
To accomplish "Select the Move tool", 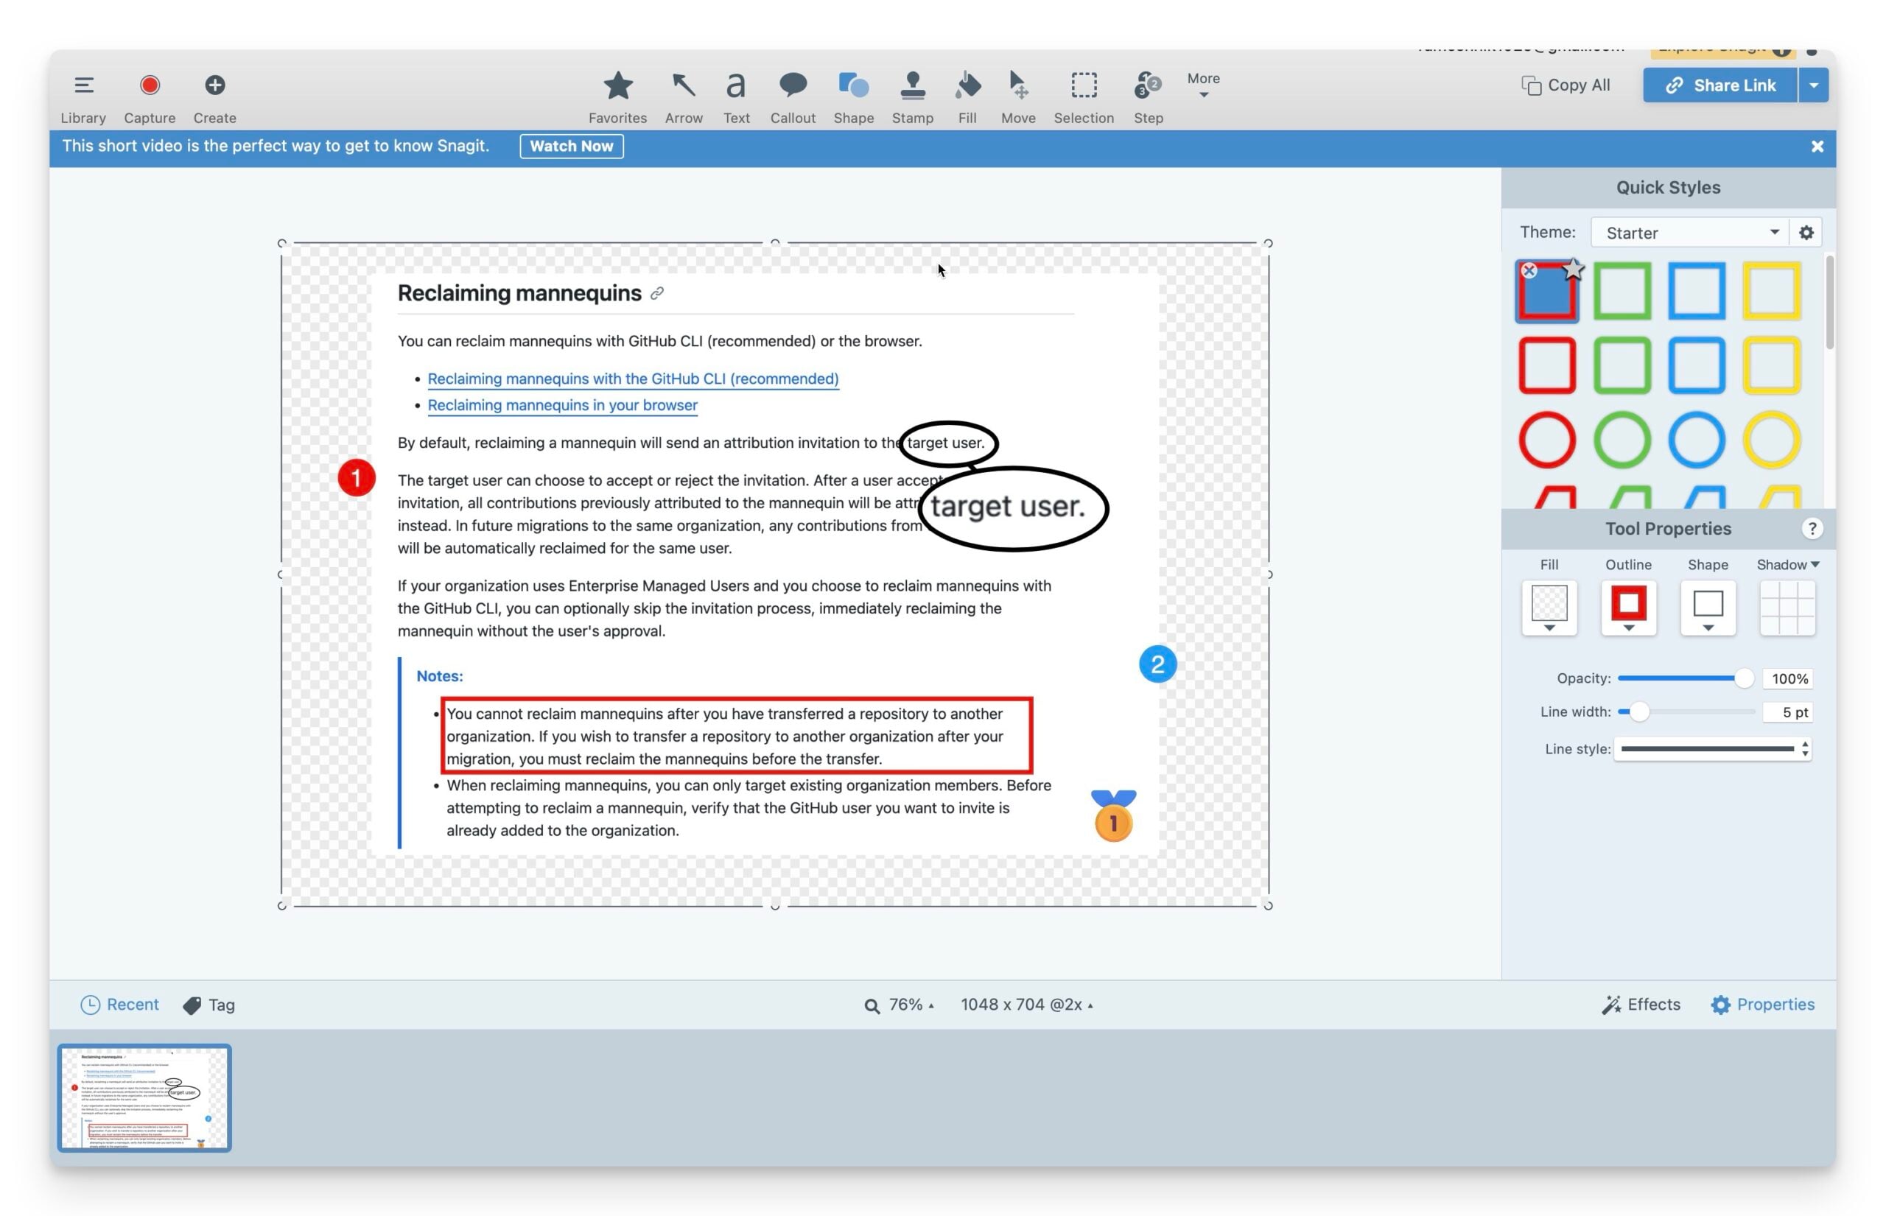I will pyautogui.click(x=1018, y=86).
